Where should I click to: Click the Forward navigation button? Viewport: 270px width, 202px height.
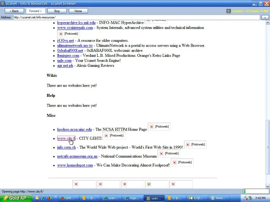36,11
